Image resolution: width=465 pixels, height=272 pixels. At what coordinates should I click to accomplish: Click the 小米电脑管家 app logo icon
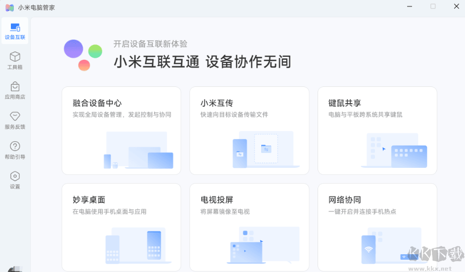click(x=9, y=8)
